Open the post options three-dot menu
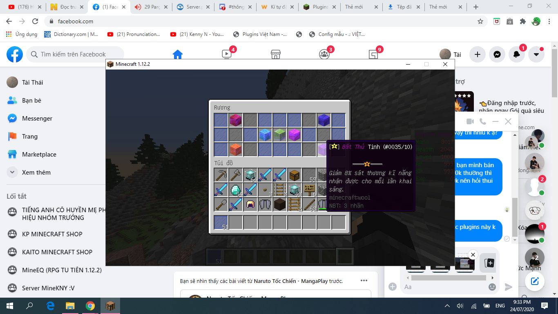Viewport: 558px width, 314px height. [364, 280]
